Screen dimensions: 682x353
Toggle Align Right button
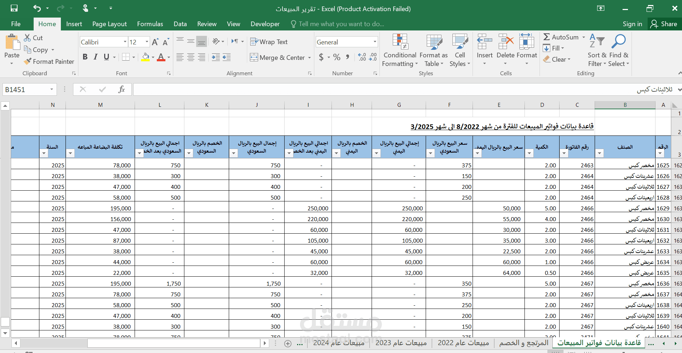pyautogui.click(x=202, y=57)
